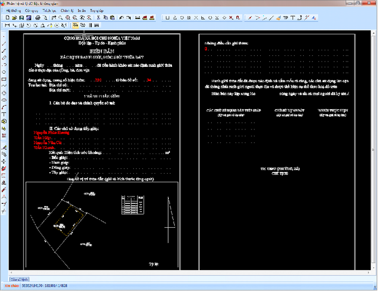The image size is (378, 291).
Task: Open the Trợ giúp menu
Action: [96, 11]
